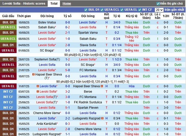Click the KQ tỷ lệ column header
The width and height of the screenshot is (186, 136).
[x=132, y=16]
